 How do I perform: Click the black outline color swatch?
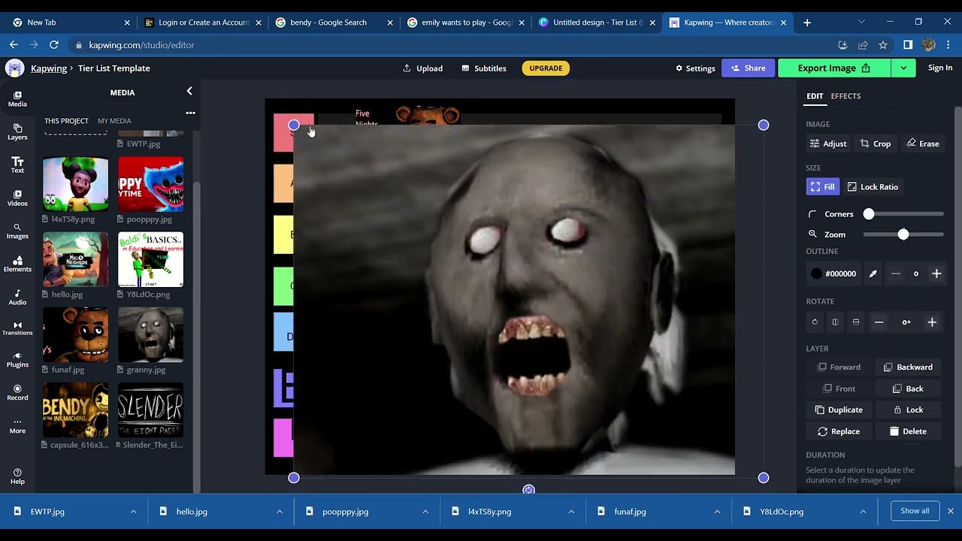pos(816,274)
